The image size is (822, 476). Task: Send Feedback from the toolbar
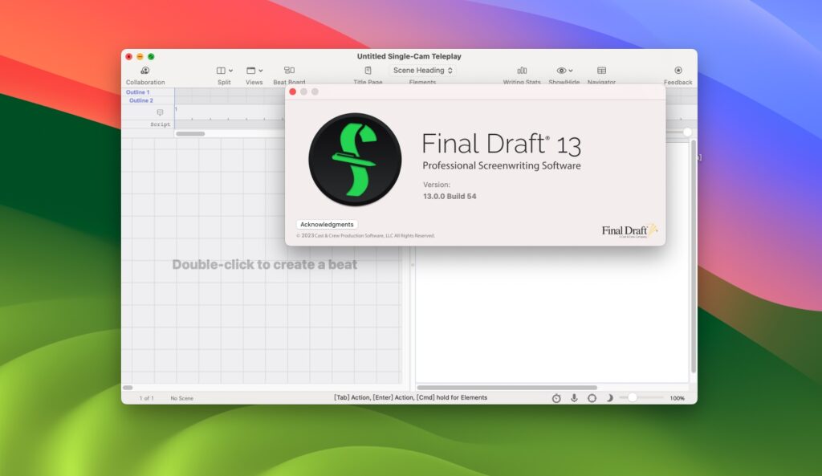678,72
